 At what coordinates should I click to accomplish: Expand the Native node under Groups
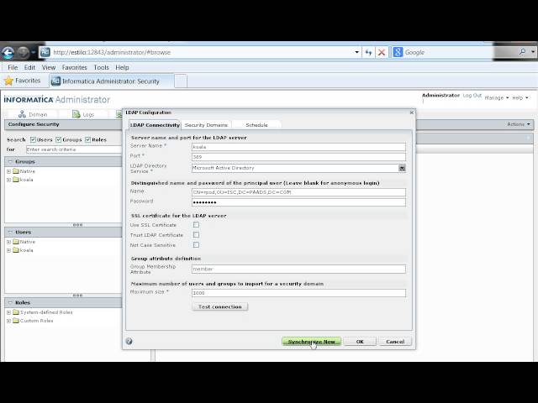click(x=9, y=171)
